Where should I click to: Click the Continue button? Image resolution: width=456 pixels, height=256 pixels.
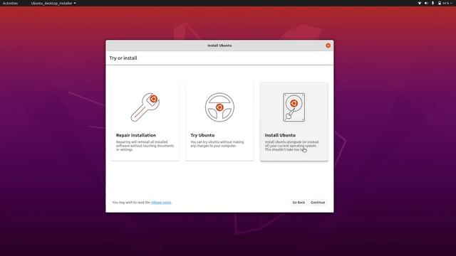[318, 202]
